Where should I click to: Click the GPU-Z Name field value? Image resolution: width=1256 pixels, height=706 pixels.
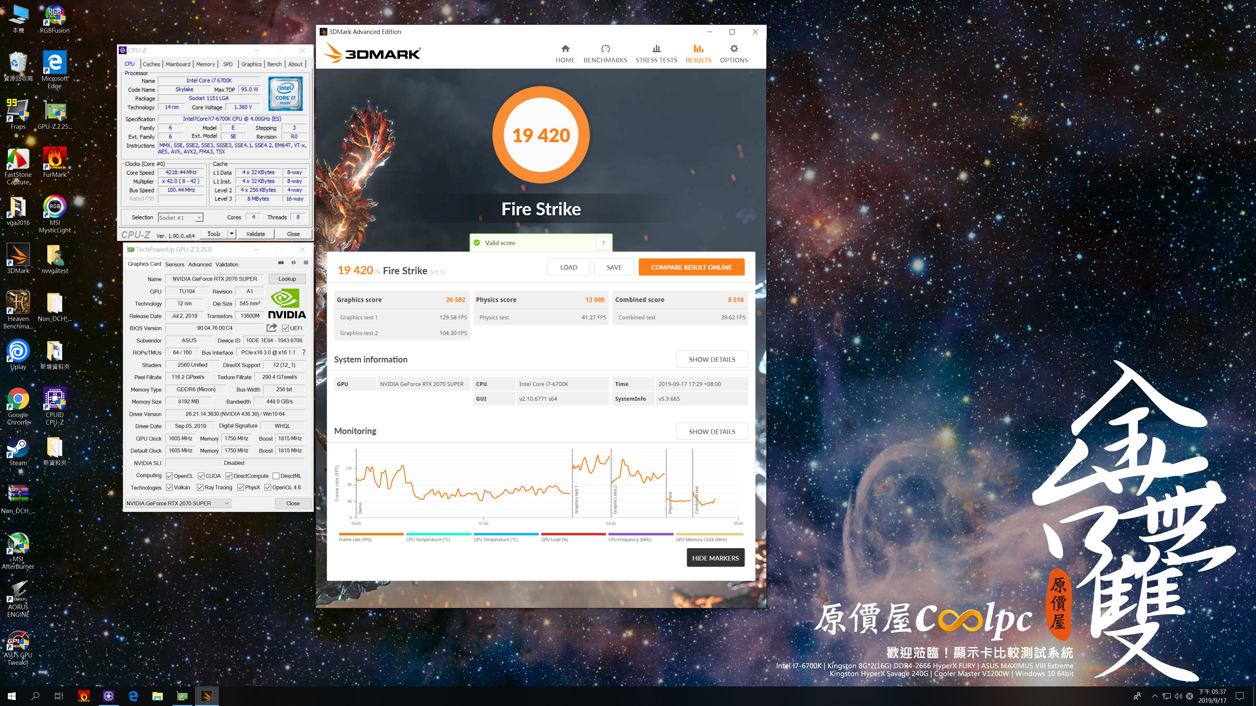(215, 279)
